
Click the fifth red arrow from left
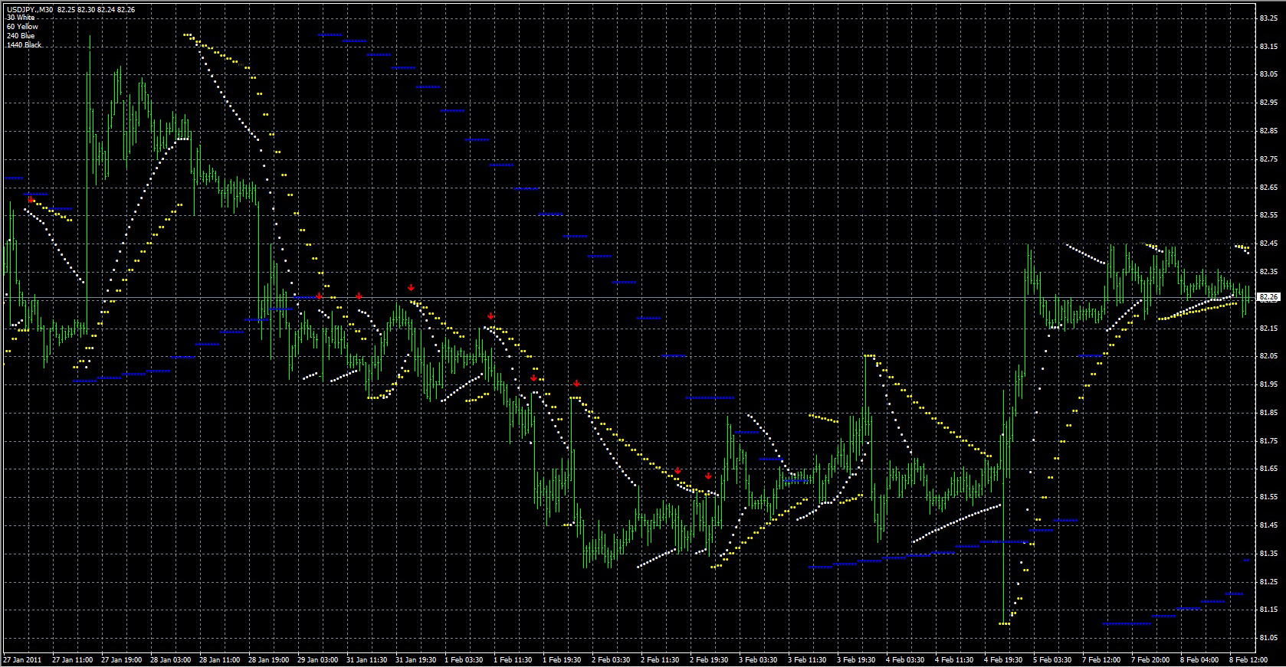point(490,316)
